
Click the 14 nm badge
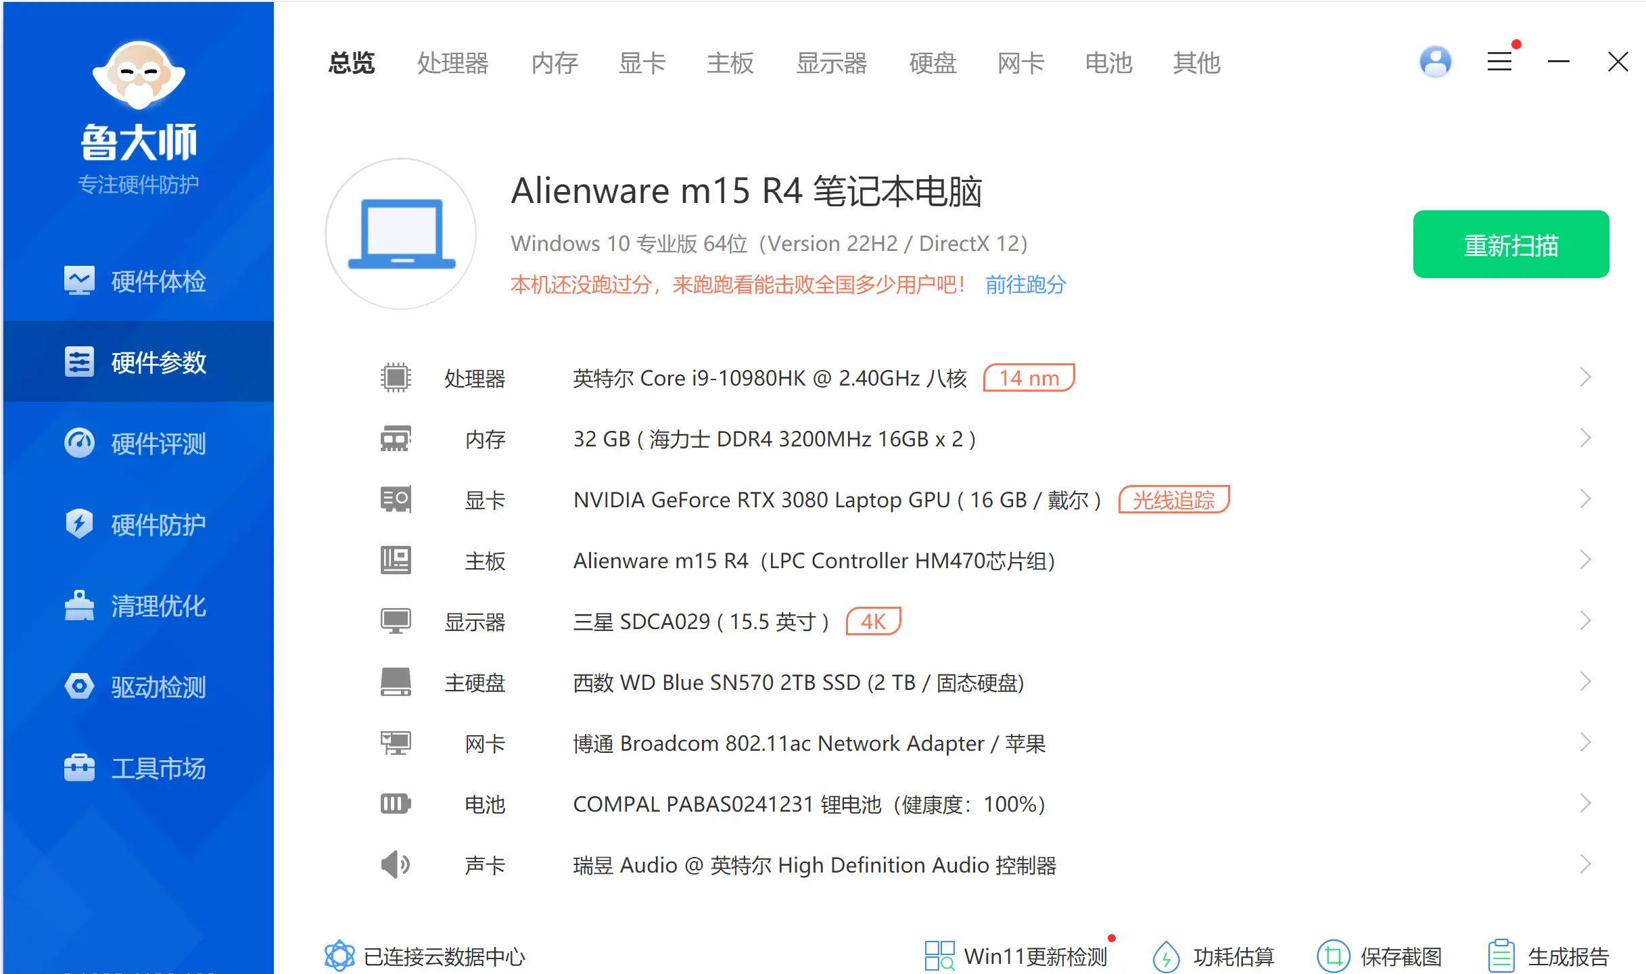(x=1029, y=377)
